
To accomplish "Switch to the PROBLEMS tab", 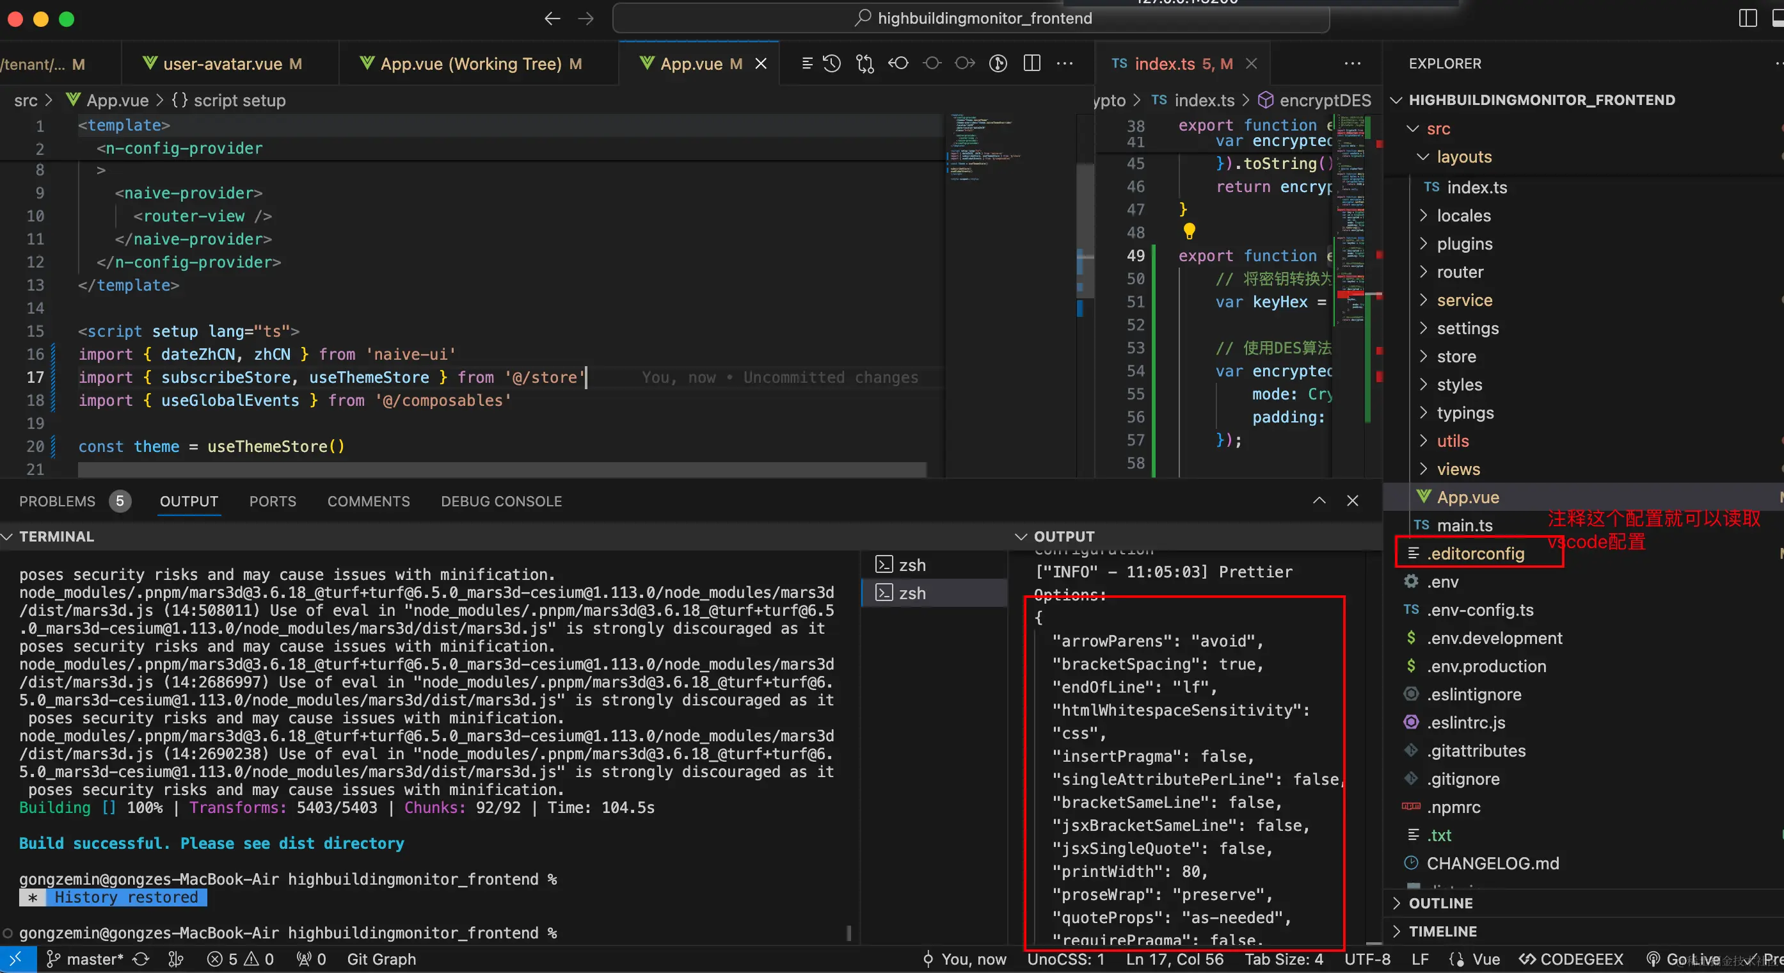I will click(58, 501).
